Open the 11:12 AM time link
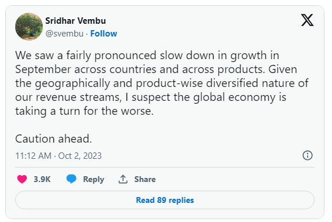Viewport: 332px width, 222px height. (x=34, y=156)
